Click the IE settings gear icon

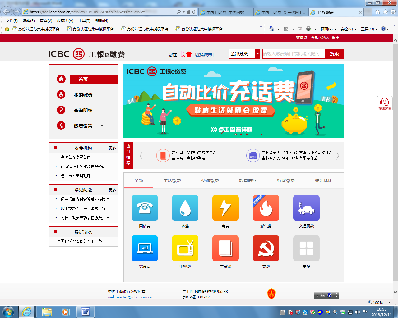point(393,12)
